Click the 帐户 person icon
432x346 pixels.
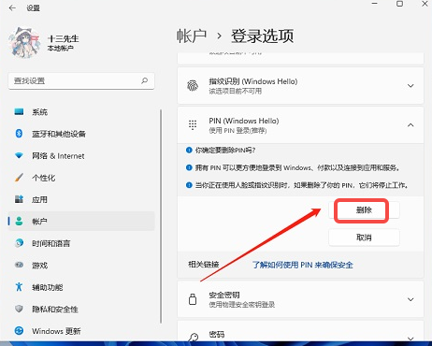[x=19, y=221]
